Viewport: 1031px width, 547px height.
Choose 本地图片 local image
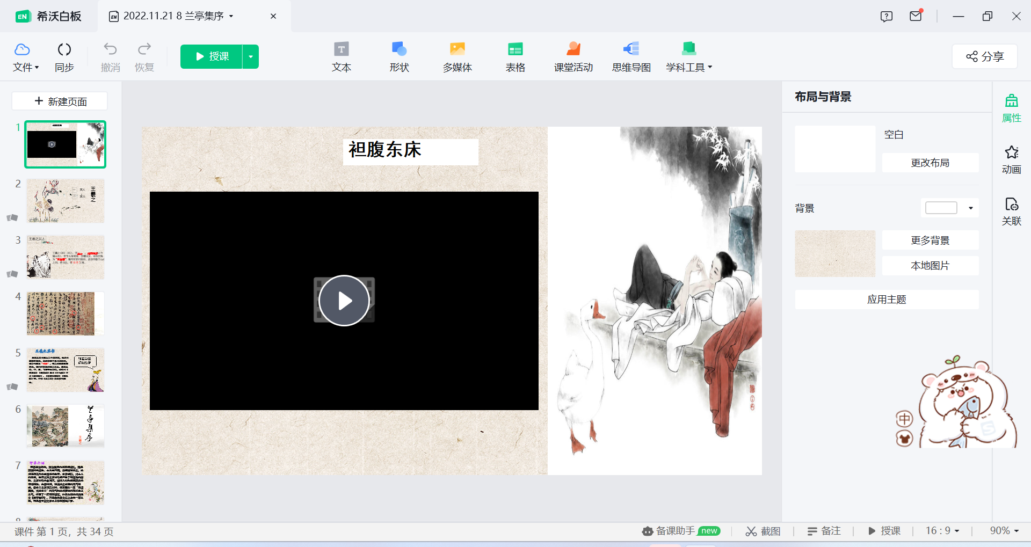(930, 265)
